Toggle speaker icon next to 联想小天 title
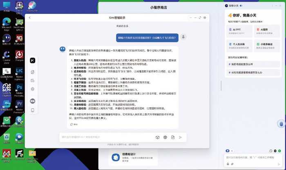Viewport: 286px width, 170px height. tap(241, 6)
